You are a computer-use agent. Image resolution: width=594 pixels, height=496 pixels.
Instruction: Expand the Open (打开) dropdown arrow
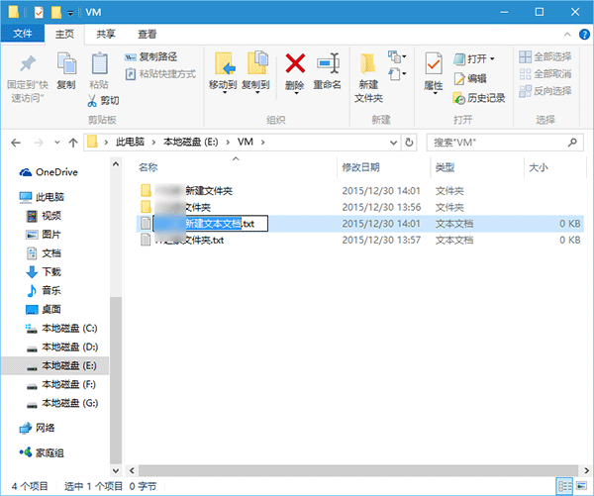(x=492, y=58)
